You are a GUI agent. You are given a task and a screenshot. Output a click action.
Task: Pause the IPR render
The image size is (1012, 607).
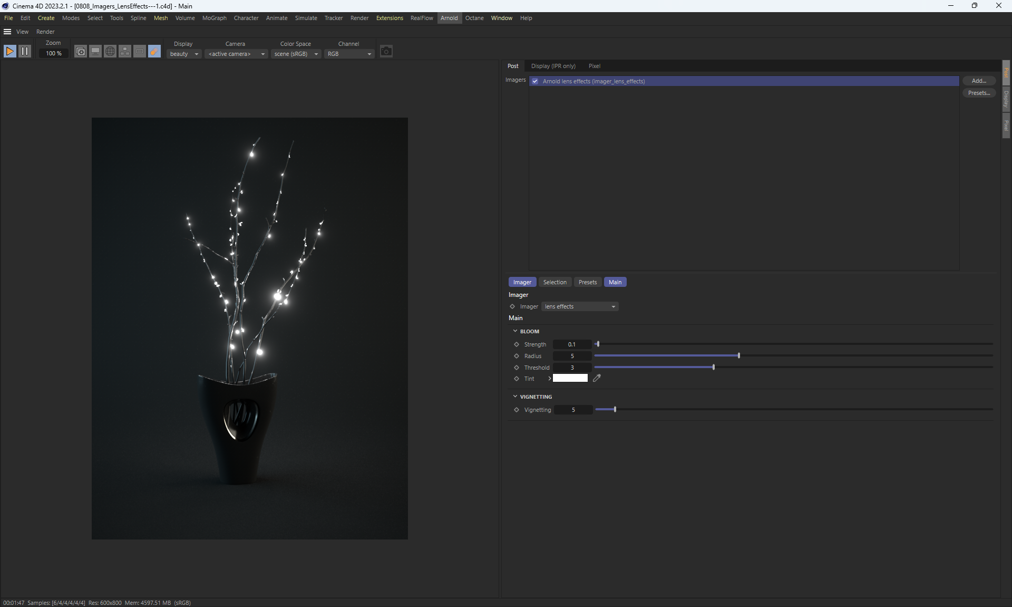click(25, 51)
